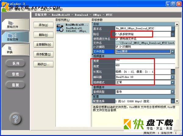Screen dimensions: 183x136
Task: Click the browse button beside 路径 field
Action: [173, 34]
